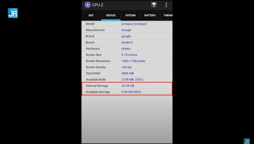The image size is (254, 144).
Task: Click the Model row value octopus
Action: point(134,24)
